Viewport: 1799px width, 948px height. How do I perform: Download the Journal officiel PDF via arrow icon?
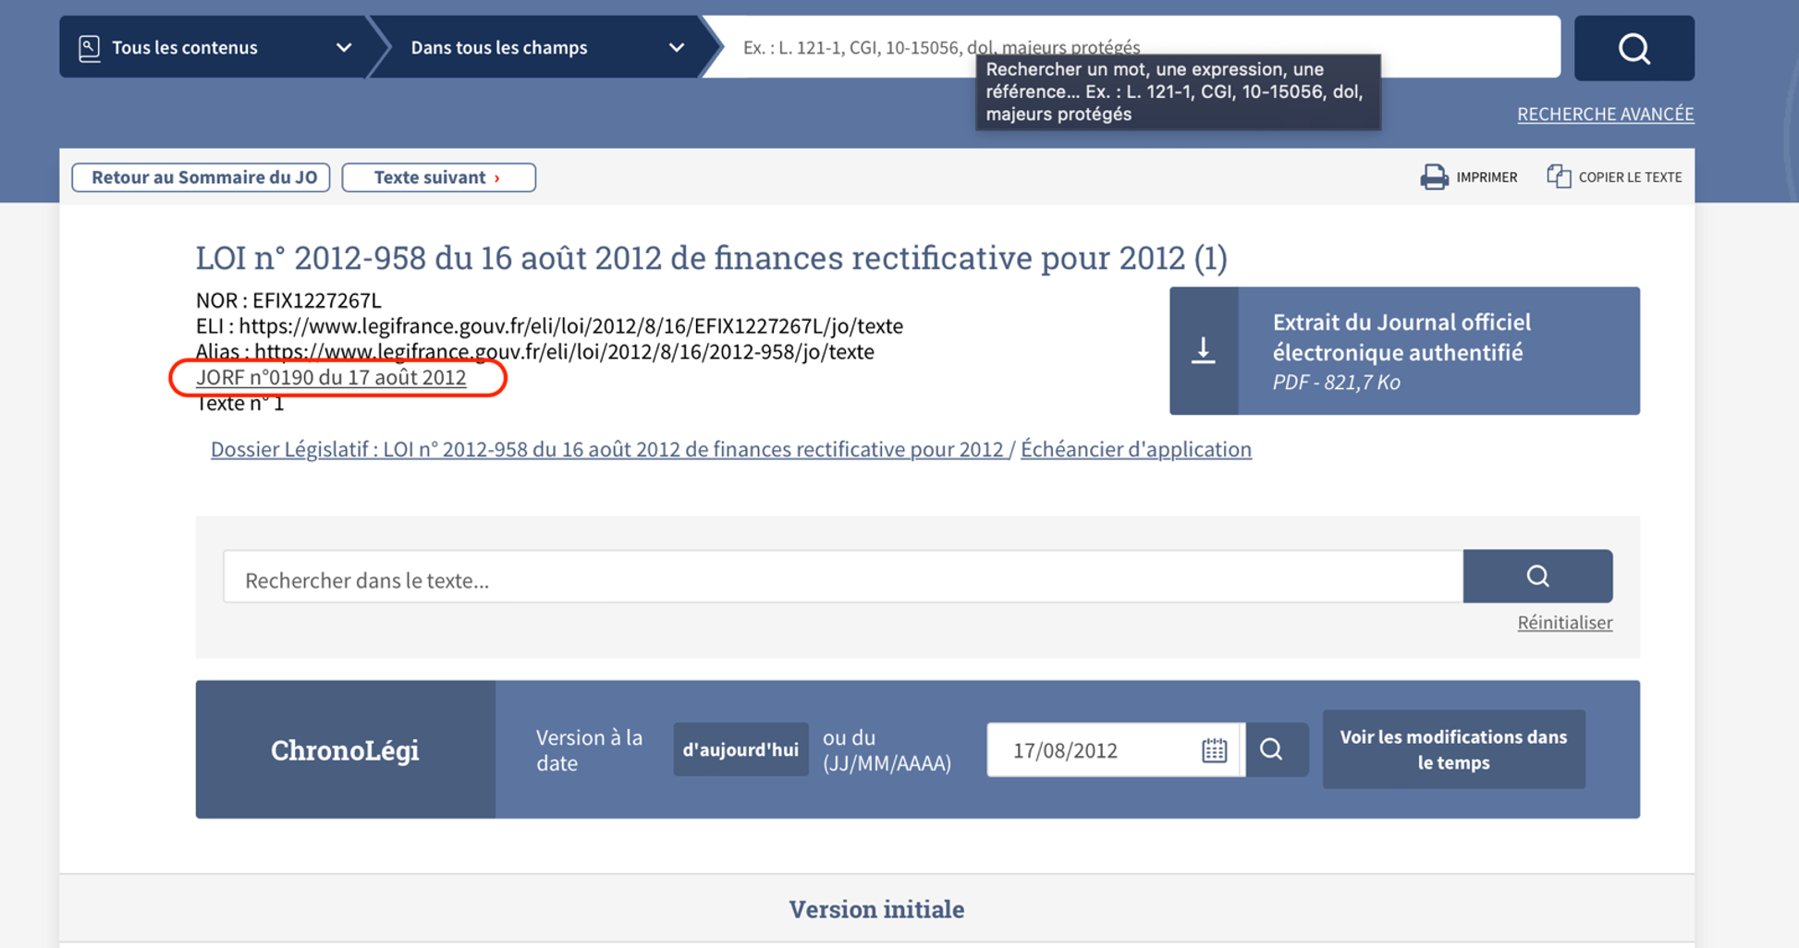tap(1204, 351)
